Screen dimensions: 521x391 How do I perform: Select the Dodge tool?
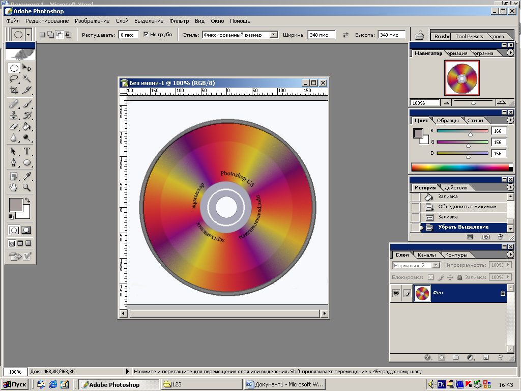coord(26,137)
